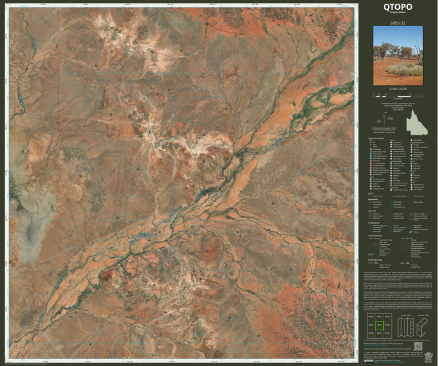This screenshot has height=366, width=438.
Task: Click the Creative Commons license badge
Action: (x=368, y=361)
